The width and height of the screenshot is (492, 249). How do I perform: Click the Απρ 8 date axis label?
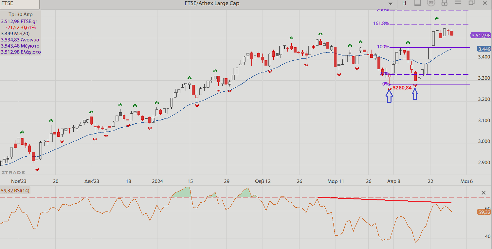click(x=394, y=181)
